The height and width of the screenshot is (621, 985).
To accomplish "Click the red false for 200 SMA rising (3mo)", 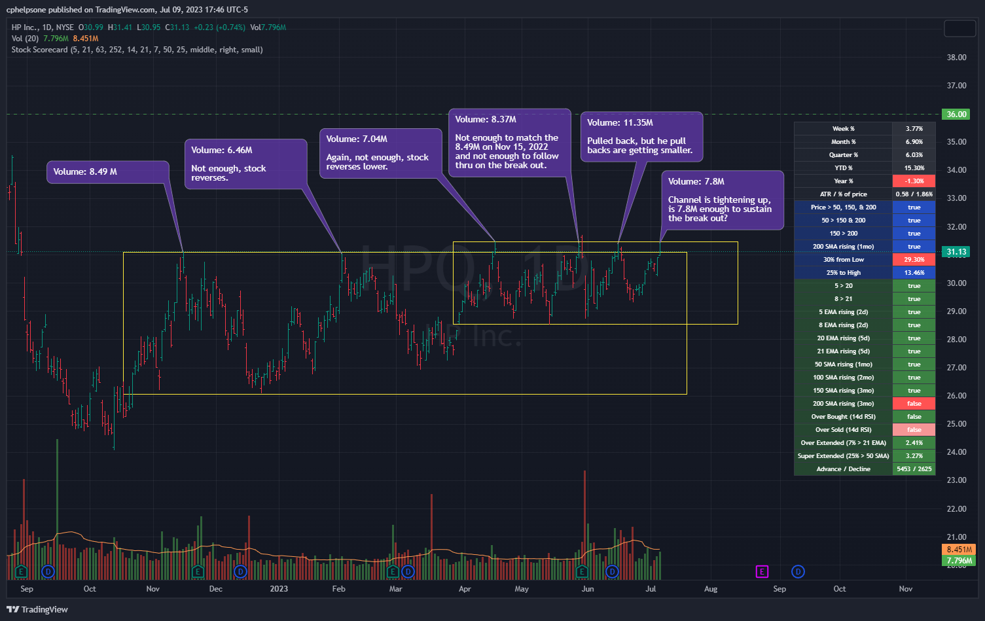I will (x=914, y=404).
